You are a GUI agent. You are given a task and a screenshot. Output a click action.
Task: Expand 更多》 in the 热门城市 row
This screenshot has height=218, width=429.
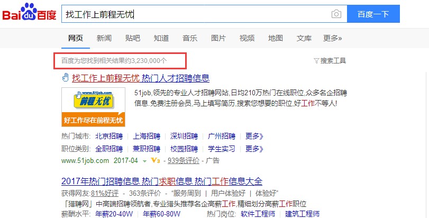click(x=254, y=136)
